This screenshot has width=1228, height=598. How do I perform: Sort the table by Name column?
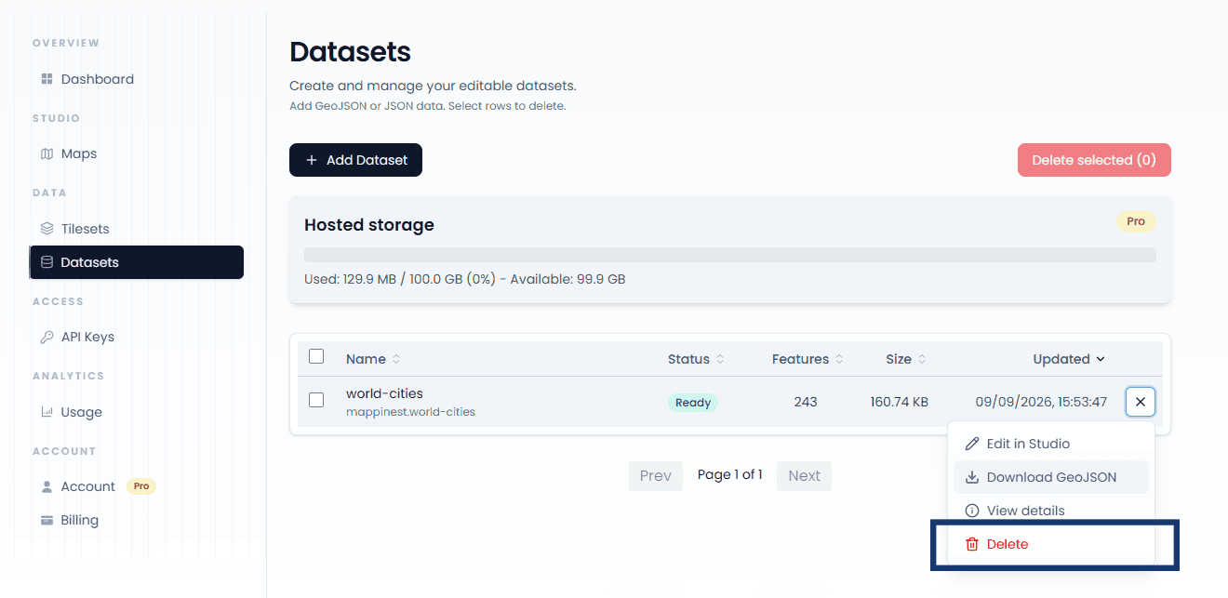click(x=373, y=359)
